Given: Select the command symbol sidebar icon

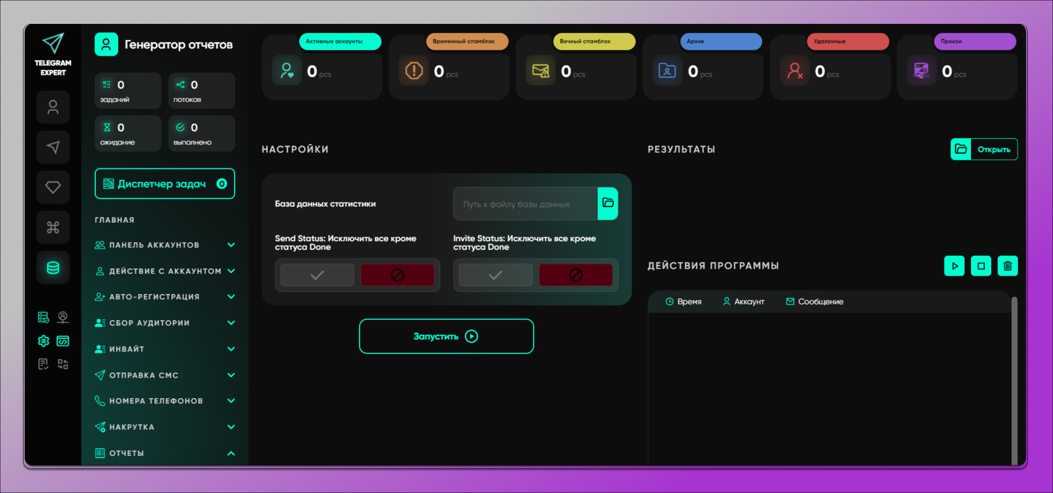Looking at the screenshot, I should coord(53,227).
